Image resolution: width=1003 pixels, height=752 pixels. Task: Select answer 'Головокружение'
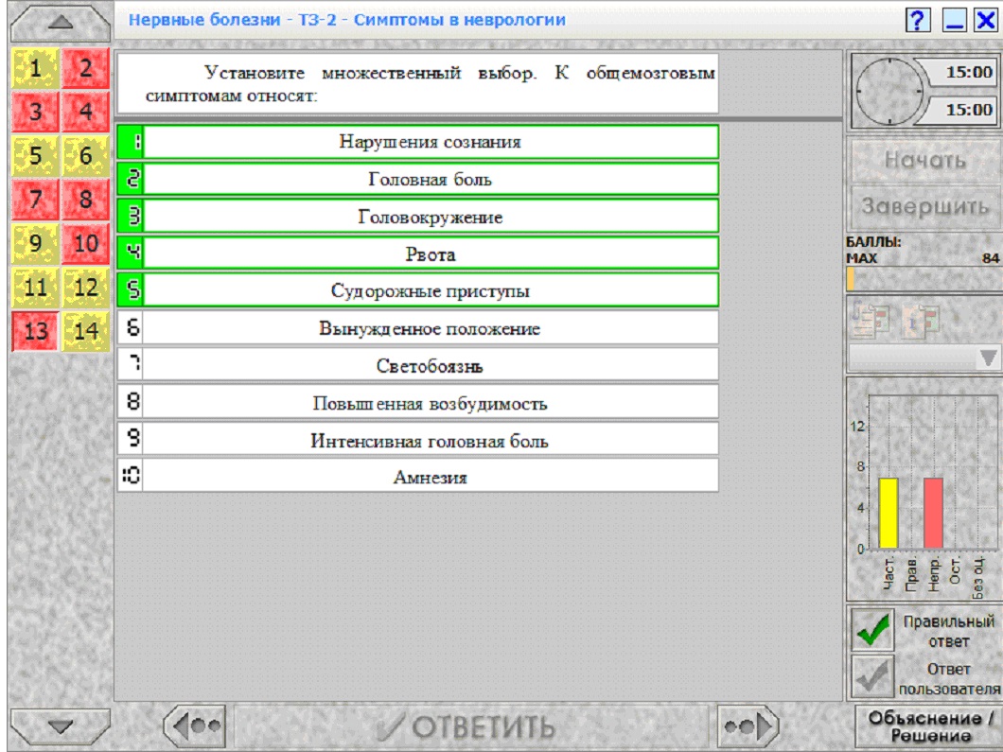[417, 217]
